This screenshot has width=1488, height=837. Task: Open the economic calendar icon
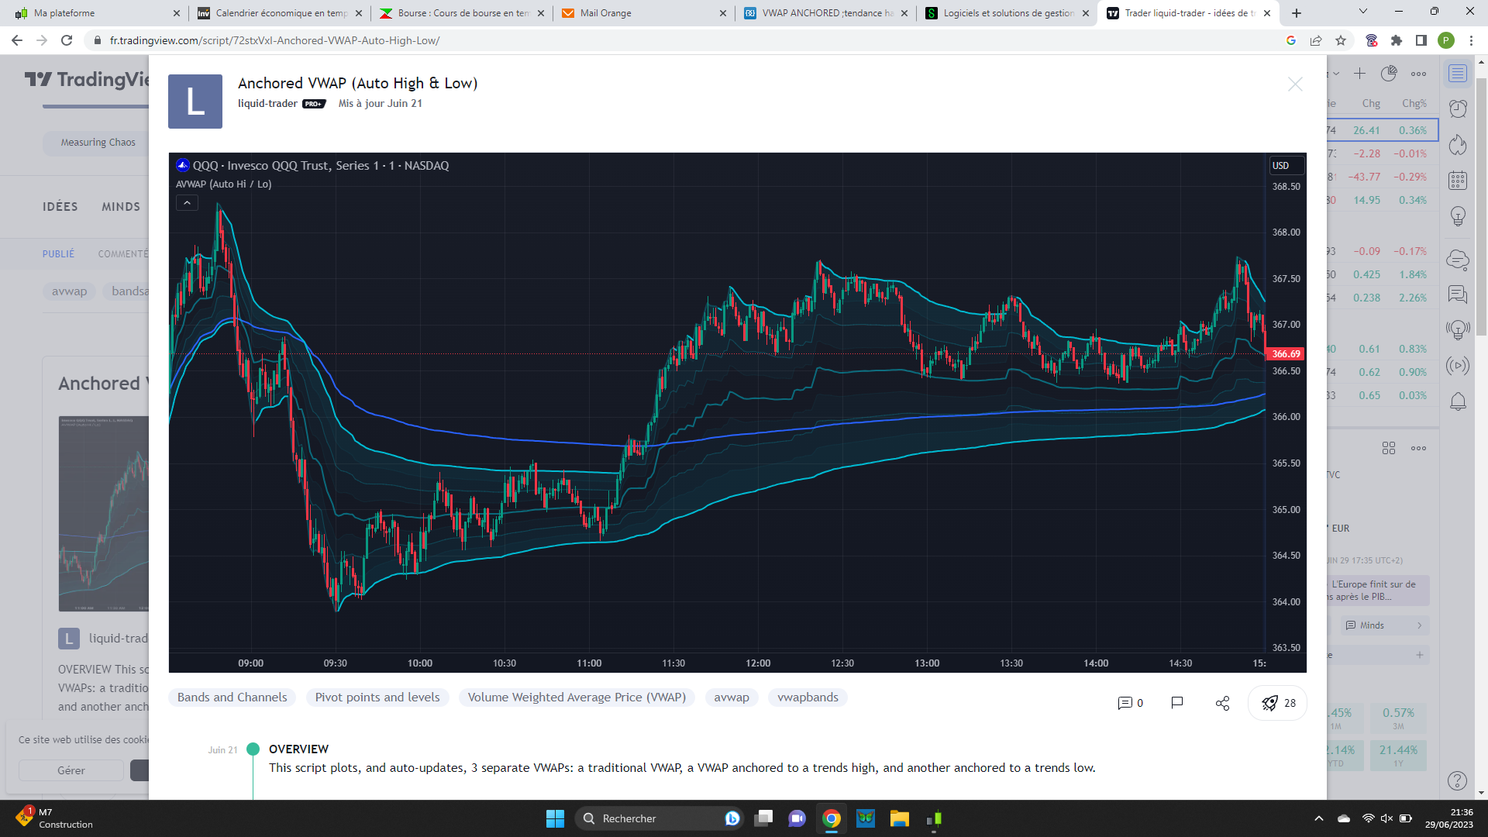1458,181
